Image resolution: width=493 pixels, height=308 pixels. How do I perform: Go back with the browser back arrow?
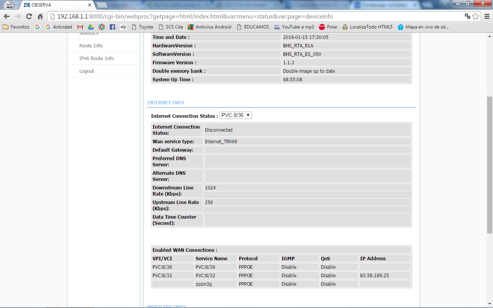(x=7, y=17)
